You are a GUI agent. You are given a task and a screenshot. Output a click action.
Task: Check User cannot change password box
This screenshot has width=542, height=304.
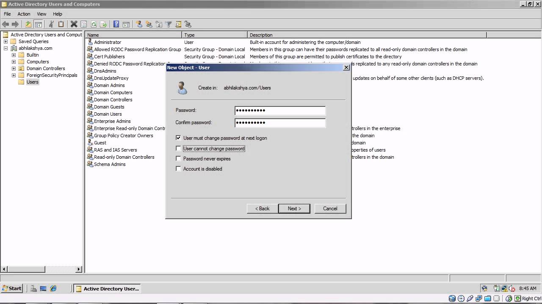coord(178,148)
